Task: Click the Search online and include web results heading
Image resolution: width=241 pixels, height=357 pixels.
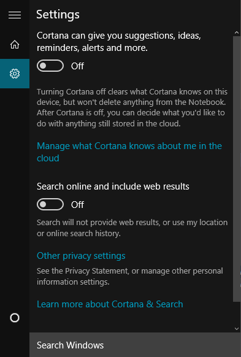Action: [113, 186]
